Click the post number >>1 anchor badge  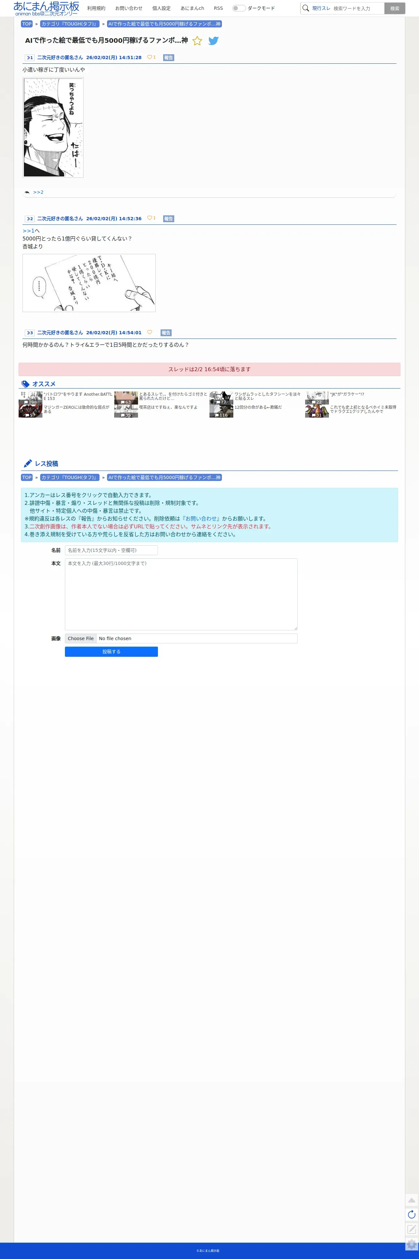[30, 58]
